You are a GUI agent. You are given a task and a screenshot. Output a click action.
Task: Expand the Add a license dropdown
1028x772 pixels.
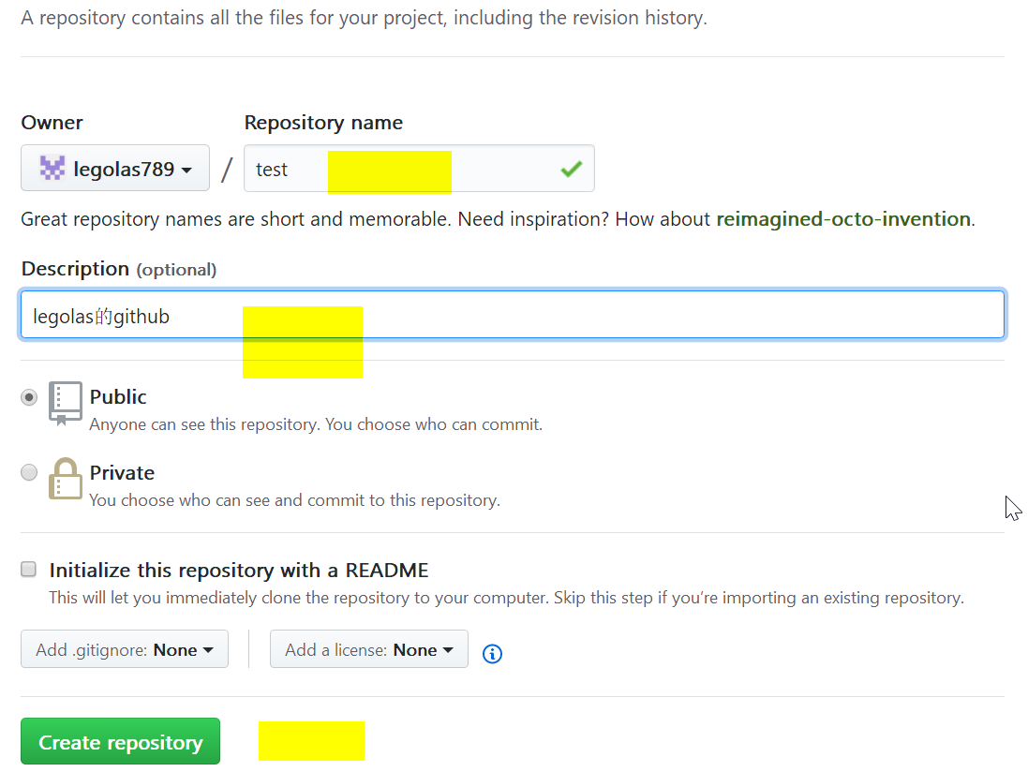(369, 648)
